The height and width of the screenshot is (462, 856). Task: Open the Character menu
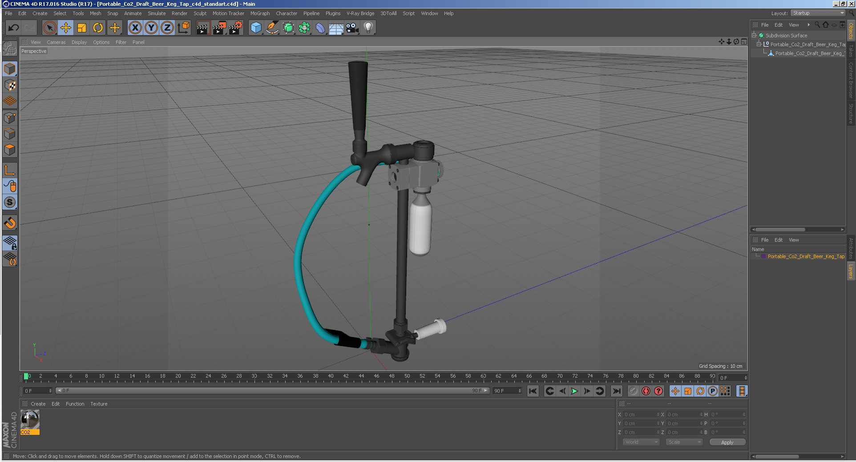[x=286, y=13]
